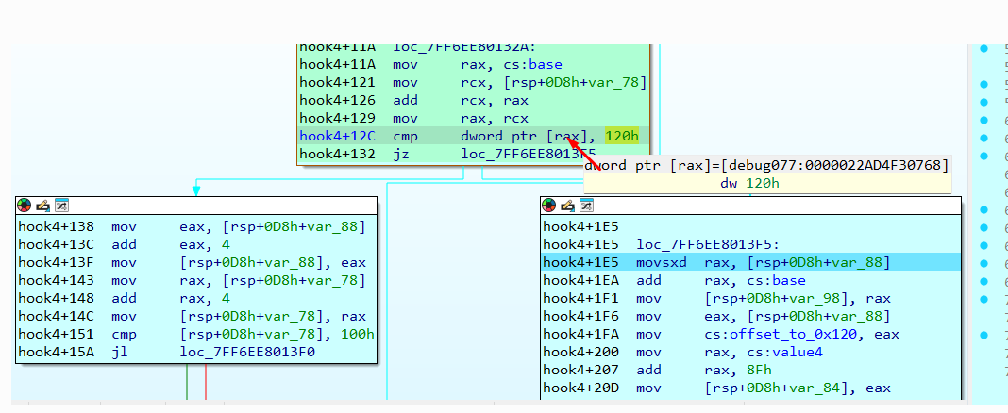1008x413 pixels.
Task: Click the node color icon on the loc_7FF6EE8013F5 block
Action: (549, 206)
